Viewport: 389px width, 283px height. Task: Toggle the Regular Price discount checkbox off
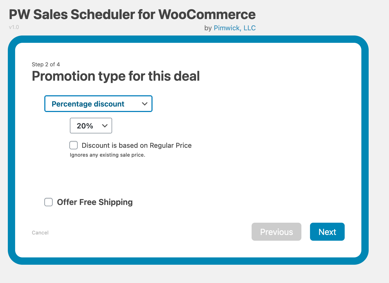74,145
